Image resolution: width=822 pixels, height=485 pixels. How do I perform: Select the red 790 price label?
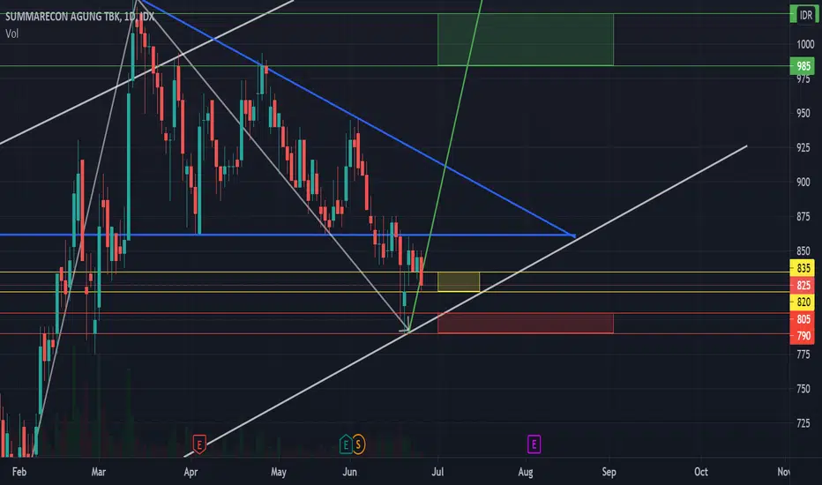803,336
